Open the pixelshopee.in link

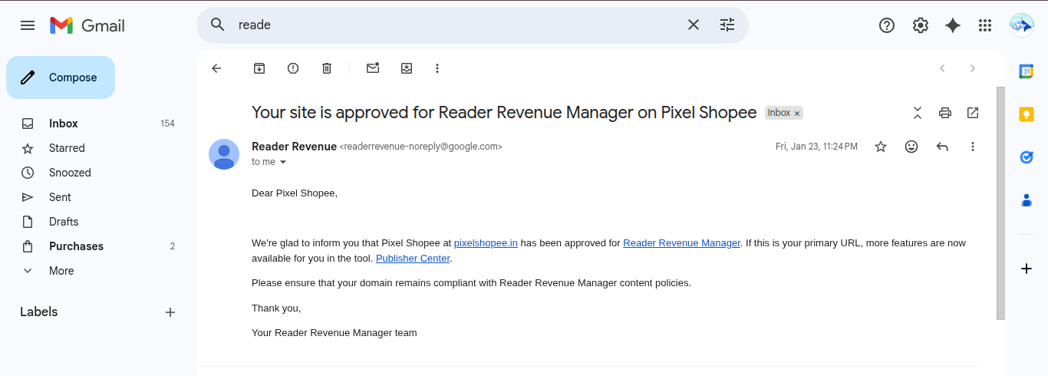[486, 243]
